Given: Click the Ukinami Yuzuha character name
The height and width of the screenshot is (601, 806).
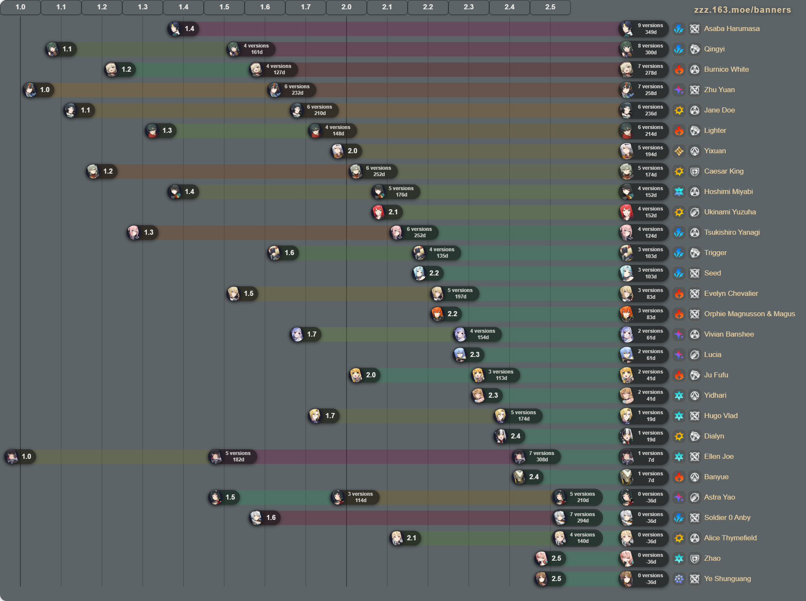Looking at the screenshot, I should coord(730,212).
